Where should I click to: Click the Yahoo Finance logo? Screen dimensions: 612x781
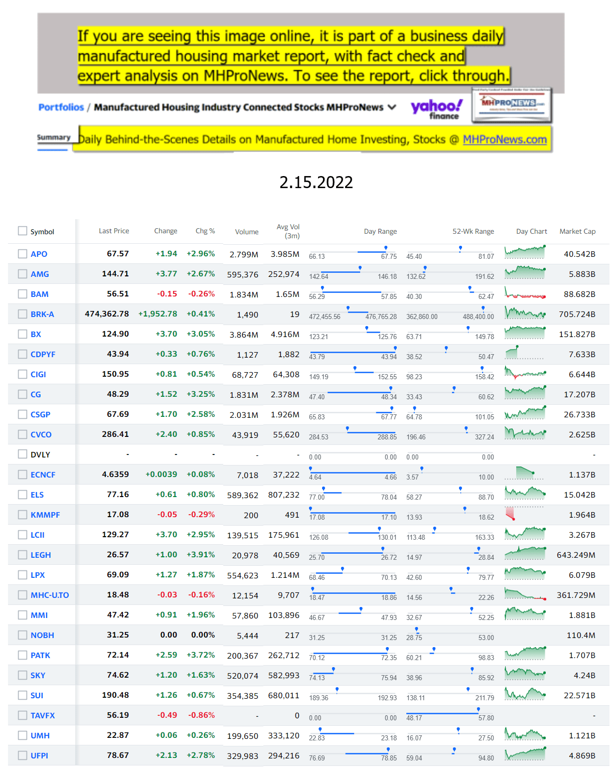pos(436,109)
